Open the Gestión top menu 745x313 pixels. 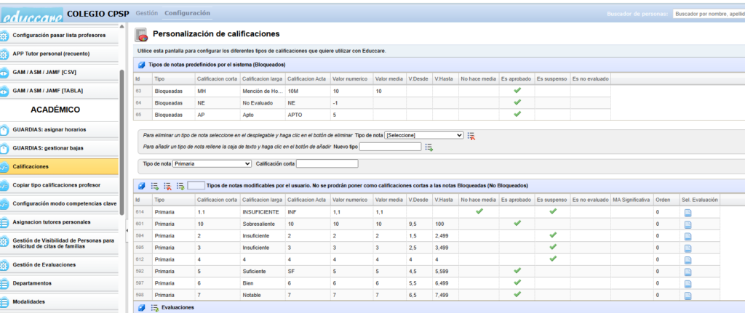146,13
